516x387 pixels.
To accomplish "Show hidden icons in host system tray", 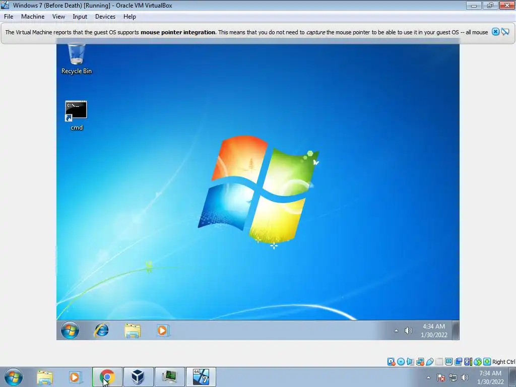I will (428, 377).
